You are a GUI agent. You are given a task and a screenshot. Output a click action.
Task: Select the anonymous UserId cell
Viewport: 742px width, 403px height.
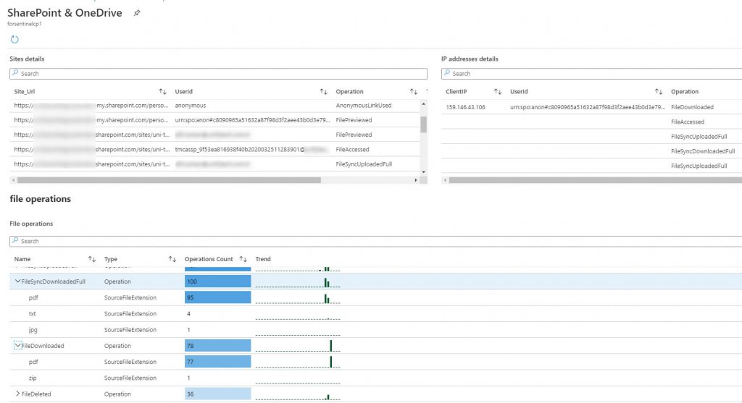coord(191,106)
